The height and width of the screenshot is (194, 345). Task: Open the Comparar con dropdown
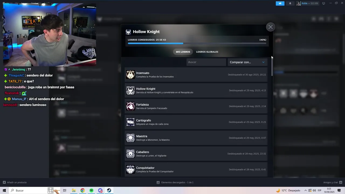(x=247, y=62)
